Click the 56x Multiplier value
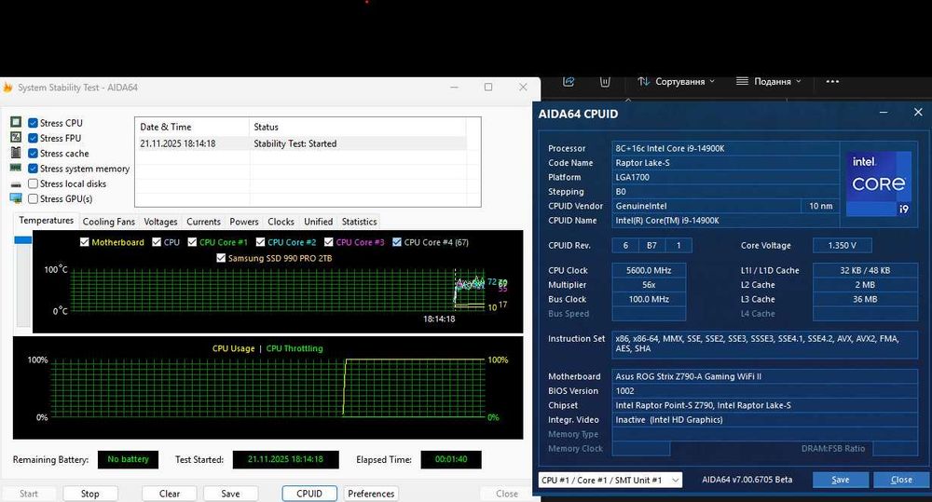Screen dimensions: 932x502 point(649,285)
